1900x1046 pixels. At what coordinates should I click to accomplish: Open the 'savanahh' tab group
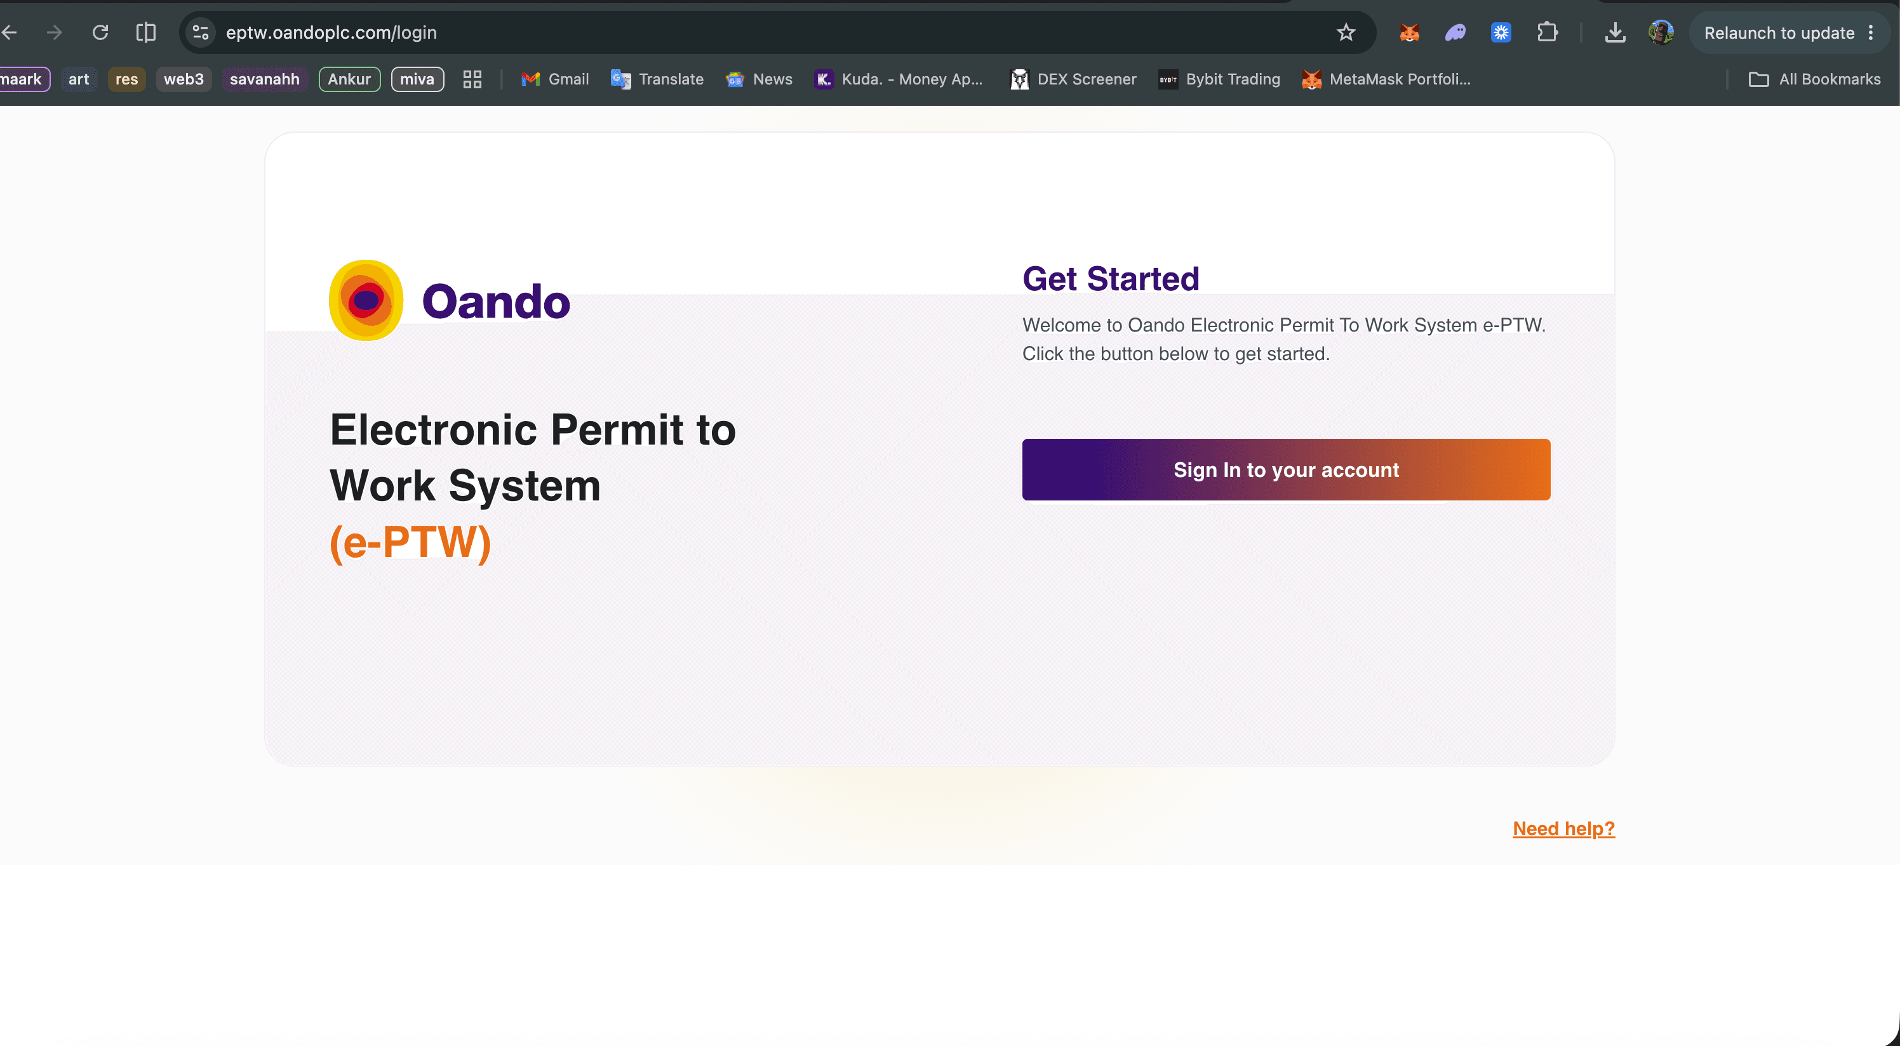(x=265, y=79)
